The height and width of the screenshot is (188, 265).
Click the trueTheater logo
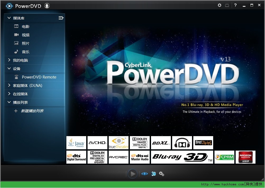pyautogui.click(x=118, y=143)
